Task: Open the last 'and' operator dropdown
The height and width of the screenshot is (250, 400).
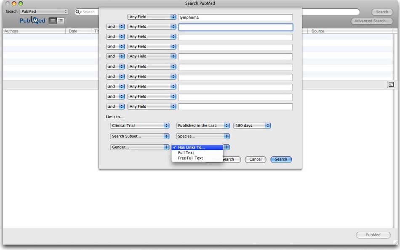Action: click(x=115, y=106)
